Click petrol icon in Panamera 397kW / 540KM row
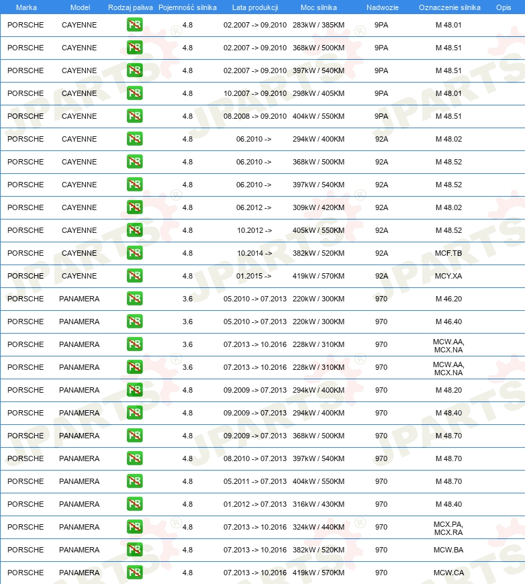Viewport: 525px width, 584px height. [x=134, y=458]
